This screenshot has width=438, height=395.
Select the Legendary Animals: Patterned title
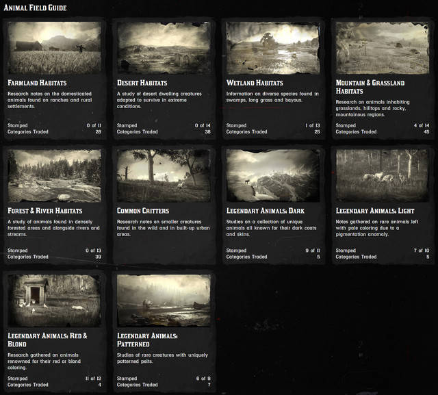[x=147, y=340]
